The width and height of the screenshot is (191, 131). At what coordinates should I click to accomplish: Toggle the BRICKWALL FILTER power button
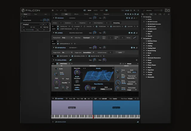pos(72,56)
